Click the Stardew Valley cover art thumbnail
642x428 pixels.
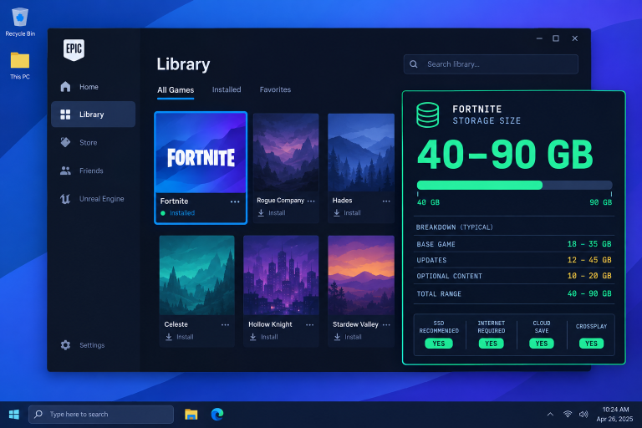tap(361, 275)
